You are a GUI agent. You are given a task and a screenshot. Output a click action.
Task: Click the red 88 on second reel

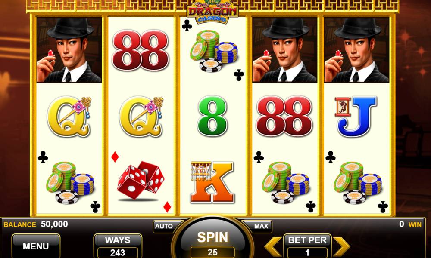[141, 50]
